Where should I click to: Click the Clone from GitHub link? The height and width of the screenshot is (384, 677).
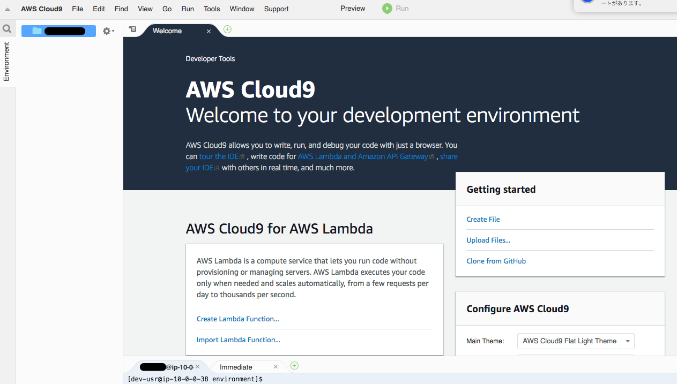click(x=496, y=261)
